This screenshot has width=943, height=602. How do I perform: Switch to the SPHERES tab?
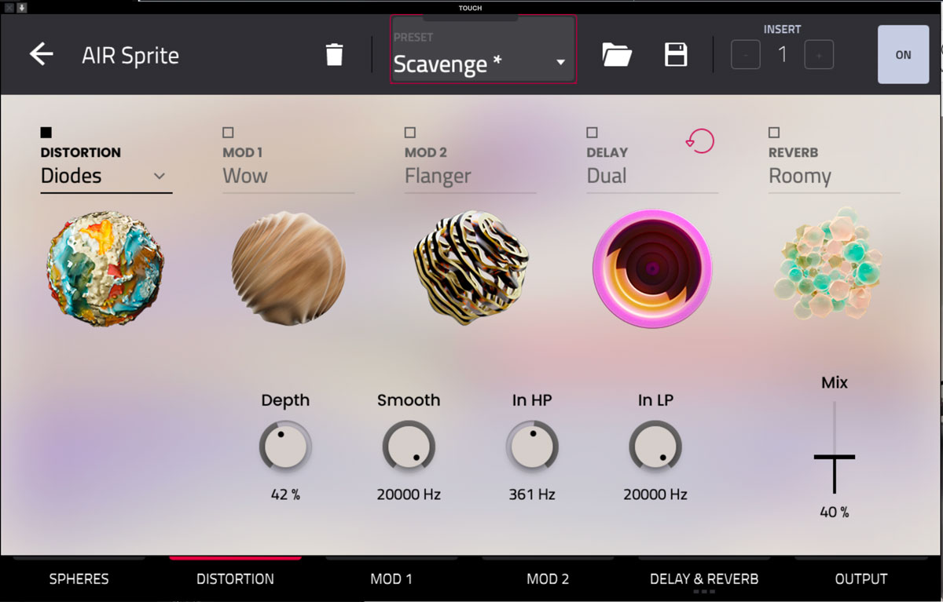click(79, 579)
